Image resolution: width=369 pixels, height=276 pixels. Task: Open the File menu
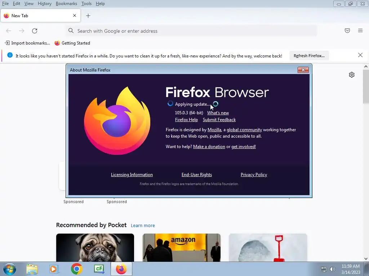pos(5,4)
